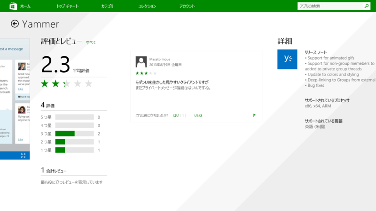Open the カテゴリ menu
The image size is (376, 211).
[107, 6]
